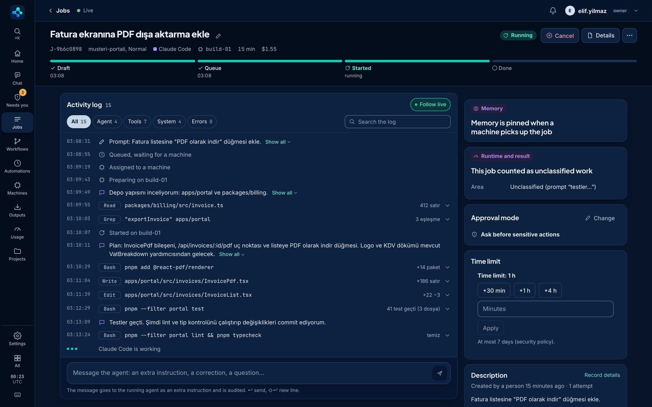The image size is (652, 407).
Task: Open Needs you shield icon
Action: [17, 97]
